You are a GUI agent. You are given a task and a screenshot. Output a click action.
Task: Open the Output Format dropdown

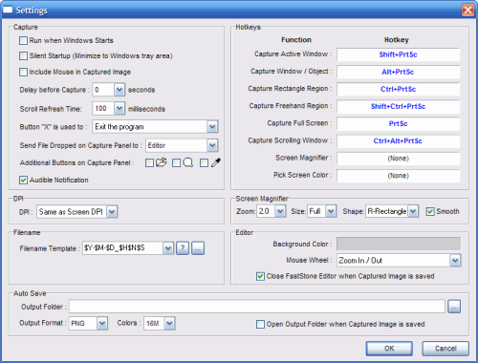pos(102,323)
